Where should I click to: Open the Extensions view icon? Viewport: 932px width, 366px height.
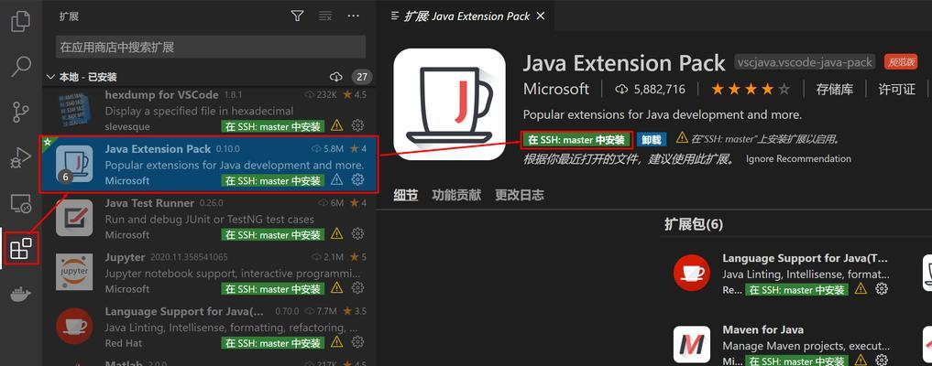click(21, 249)
